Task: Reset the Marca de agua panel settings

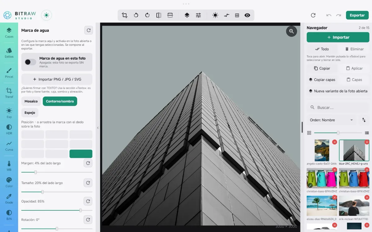Action: coord(88,30)
